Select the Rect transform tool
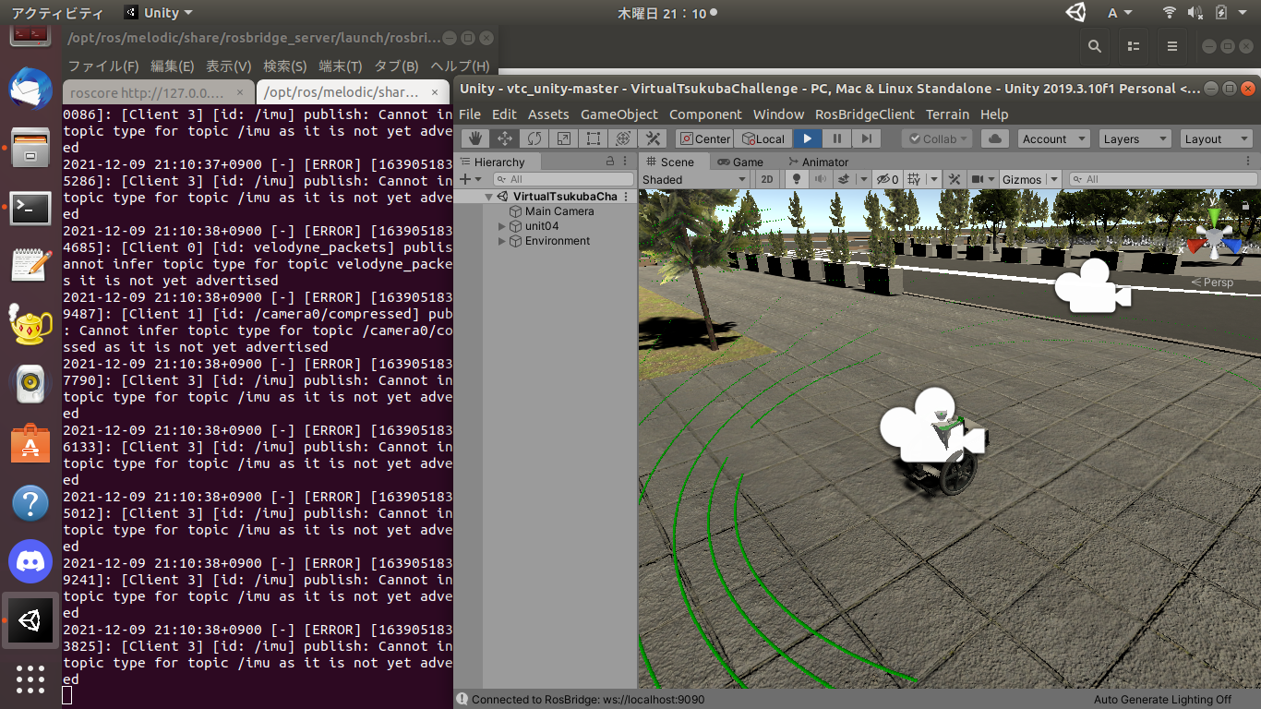 point(594,138)
